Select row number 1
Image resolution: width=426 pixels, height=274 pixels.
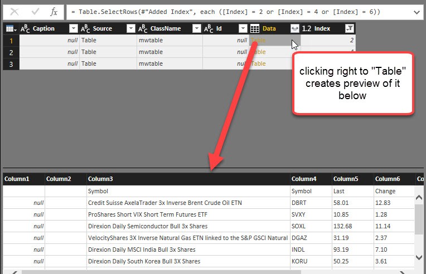(x=11, y=41)
